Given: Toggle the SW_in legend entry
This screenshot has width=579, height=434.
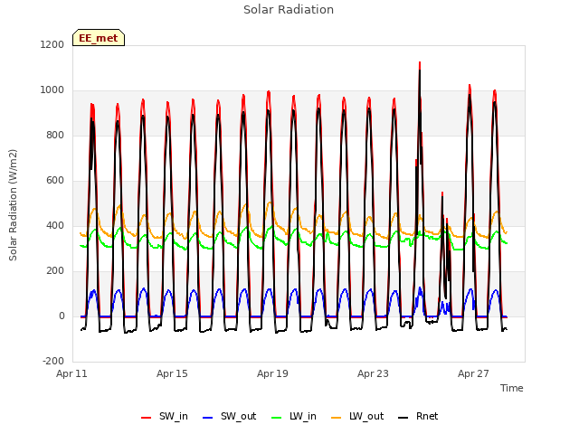Looking at the screenshot, I should coord(165,417).
